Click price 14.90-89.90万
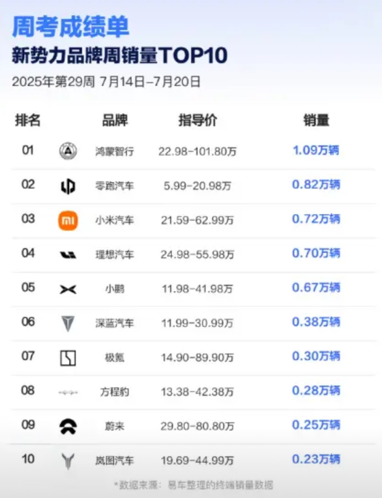 [x=198, y=357]
